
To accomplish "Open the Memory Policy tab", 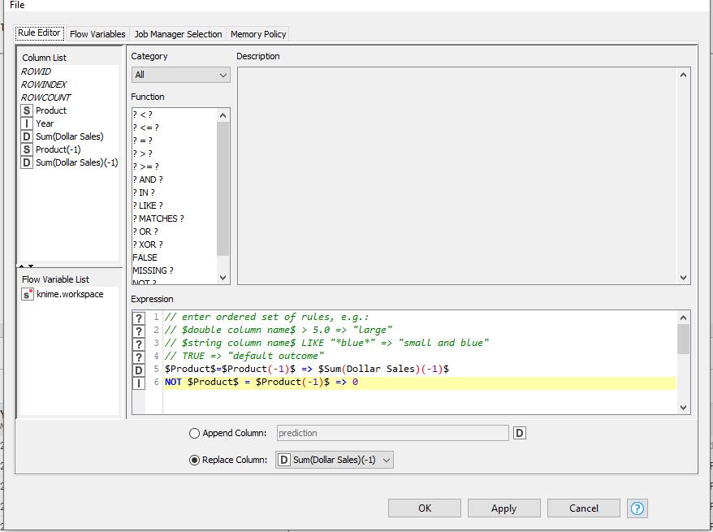I will [x=257, y=34].
